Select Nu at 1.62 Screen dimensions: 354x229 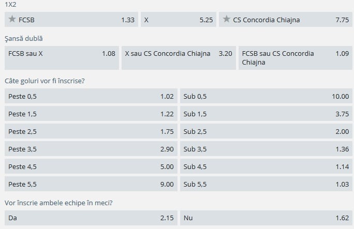tap(266, 218)
